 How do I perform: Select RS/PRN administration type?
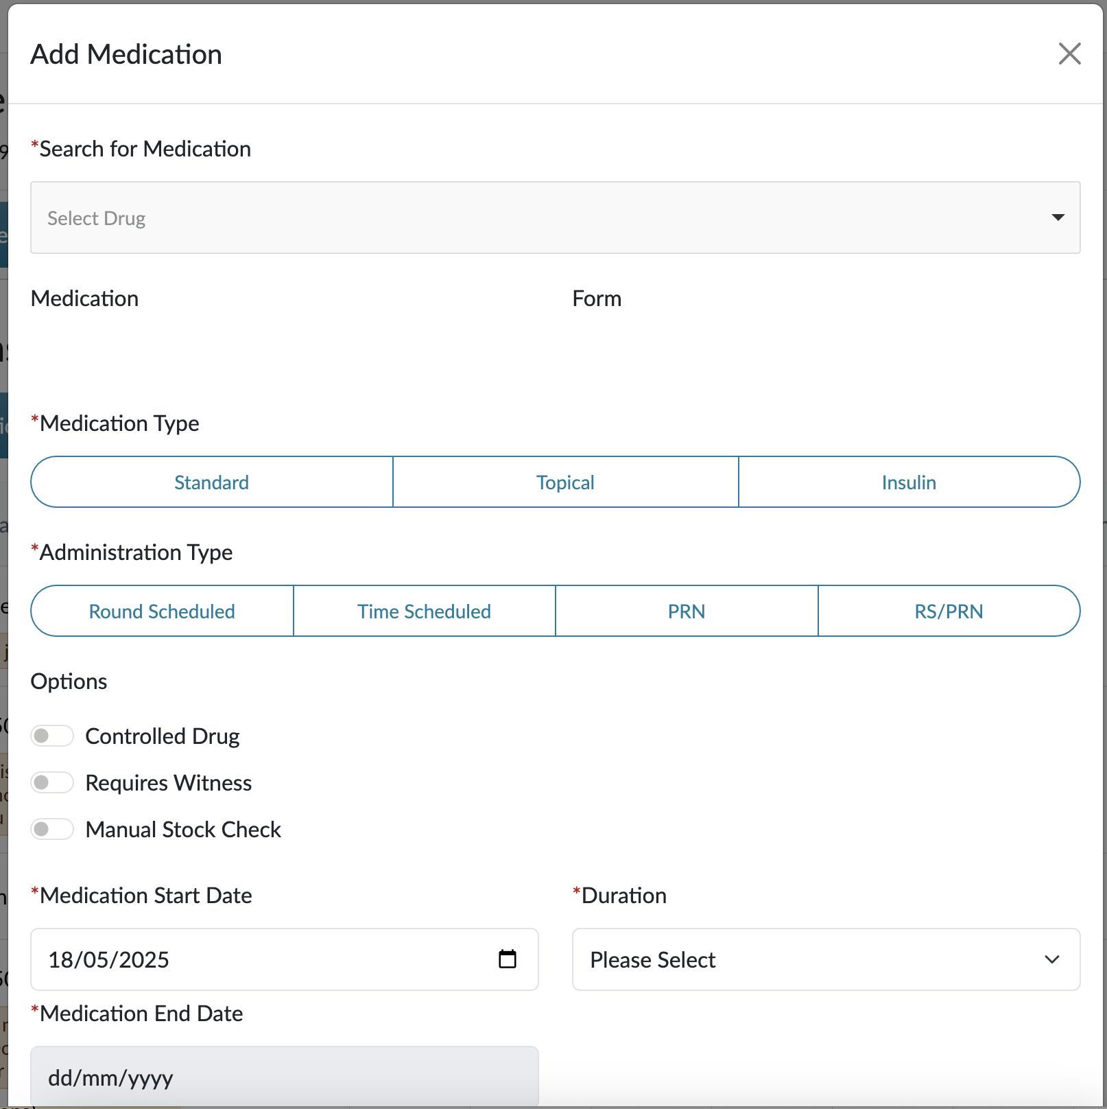(x=949, y=611)
